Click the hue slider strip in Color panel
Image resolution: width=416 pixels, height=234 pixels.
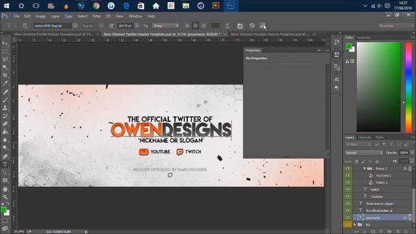pyautogui.click(x=409, y=87)
